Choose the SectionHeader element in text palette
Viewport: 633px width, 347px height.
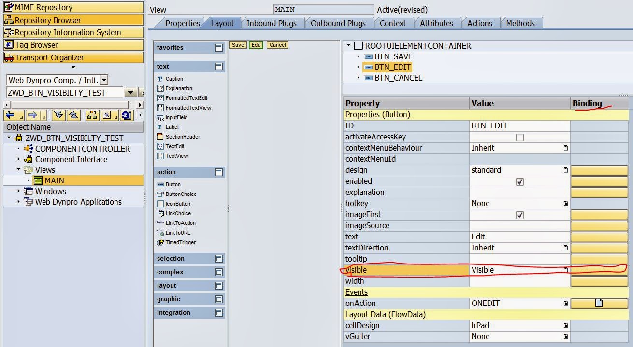(x=182, y=137)
